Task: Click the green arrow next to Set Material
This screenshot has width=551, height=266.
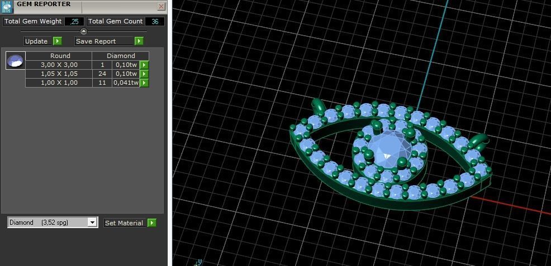Action: 152,223
